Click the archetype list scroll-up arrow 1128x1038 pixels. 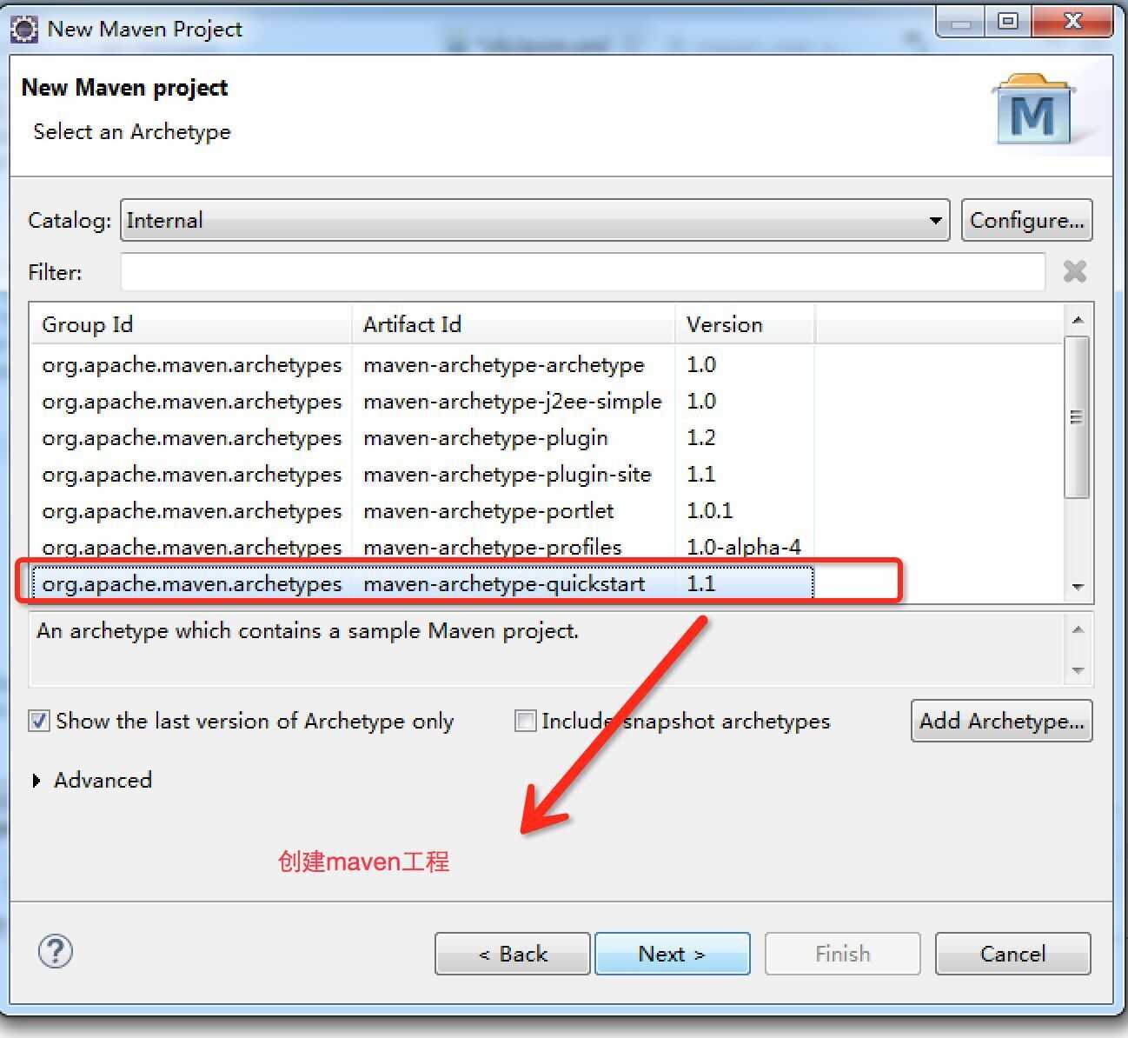[x=1078, y=320]
